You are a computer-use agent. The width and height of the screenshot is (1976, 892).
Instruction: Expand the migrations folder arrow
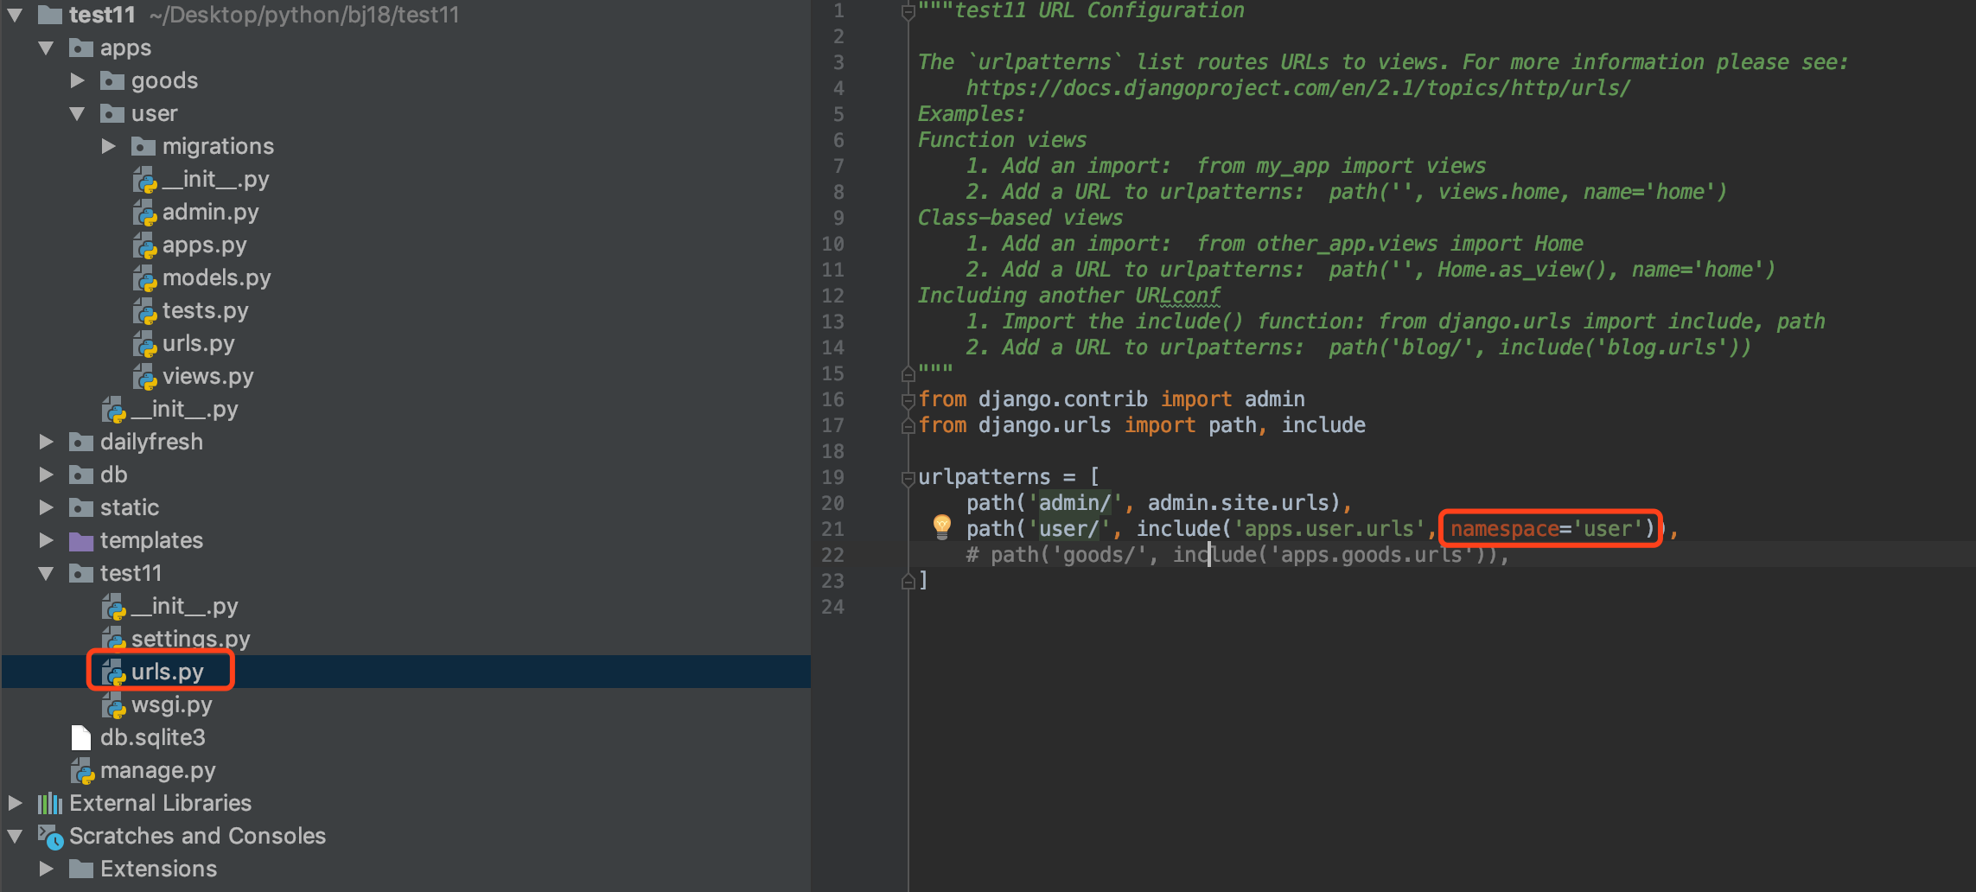click(108, 146)
